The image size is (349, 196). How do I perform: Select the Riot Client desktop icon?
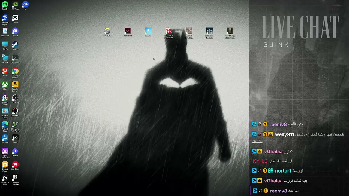[x=15, y=166]
